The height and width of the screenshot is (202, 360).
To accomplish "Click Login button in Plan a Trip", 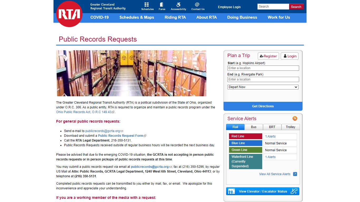I will pos(290,56).
